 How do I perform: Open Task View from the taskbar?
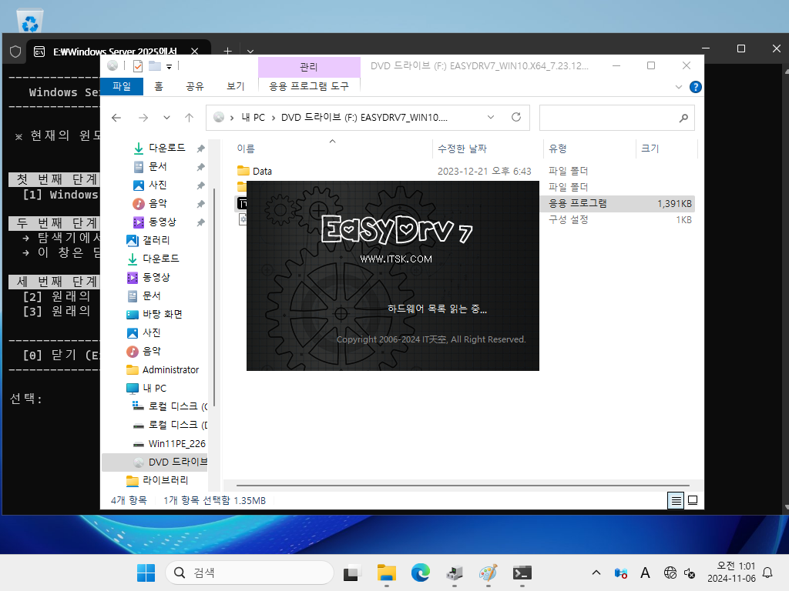point(352,573)
